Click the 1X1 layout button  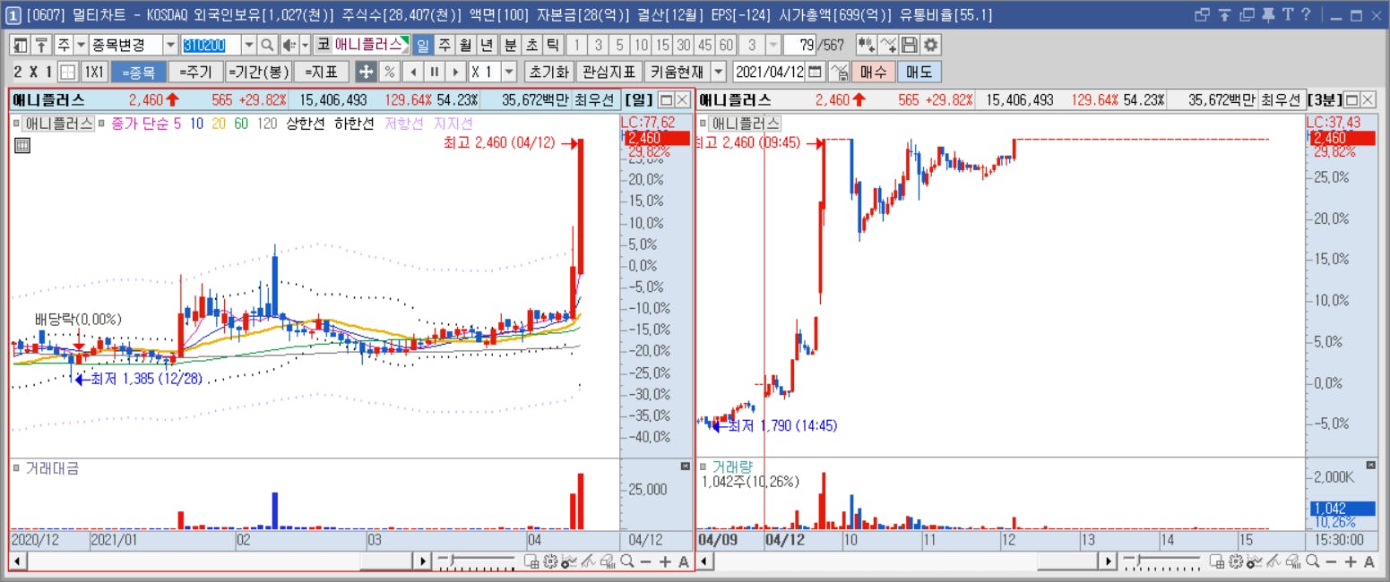pyautogui.click(x=94, y=72)
